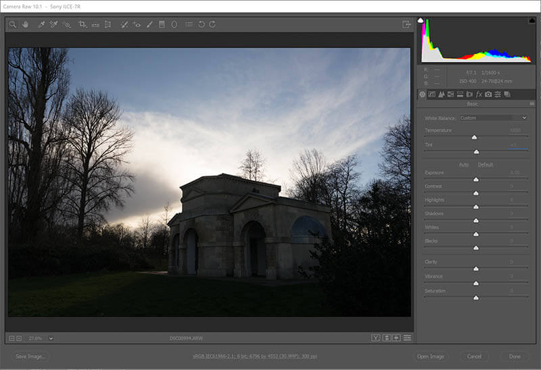Screen dimensions: 541x370
Task: Open the Basic panel options menu
Action: pos(532,104)
